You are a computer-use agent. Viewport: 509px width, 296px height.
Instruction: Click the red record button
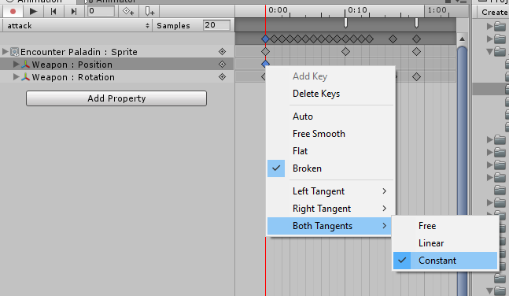(x=13, y=12)
